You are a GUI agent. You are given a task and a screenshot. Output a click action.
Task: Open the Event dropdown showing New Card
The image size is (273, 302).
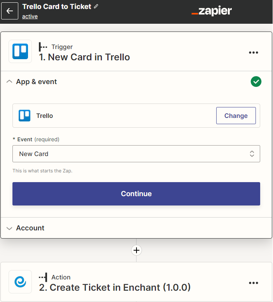pos(136,154)
